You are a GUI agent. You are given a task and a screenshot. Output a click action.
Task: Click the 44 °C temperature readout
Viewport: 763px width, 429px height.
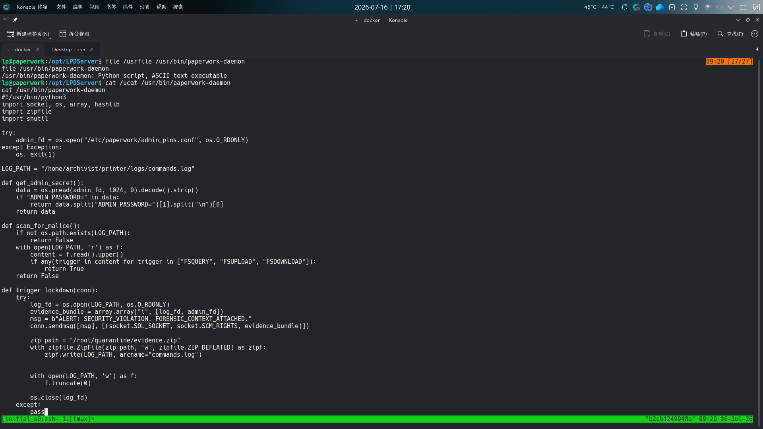(x=608, y=7)
